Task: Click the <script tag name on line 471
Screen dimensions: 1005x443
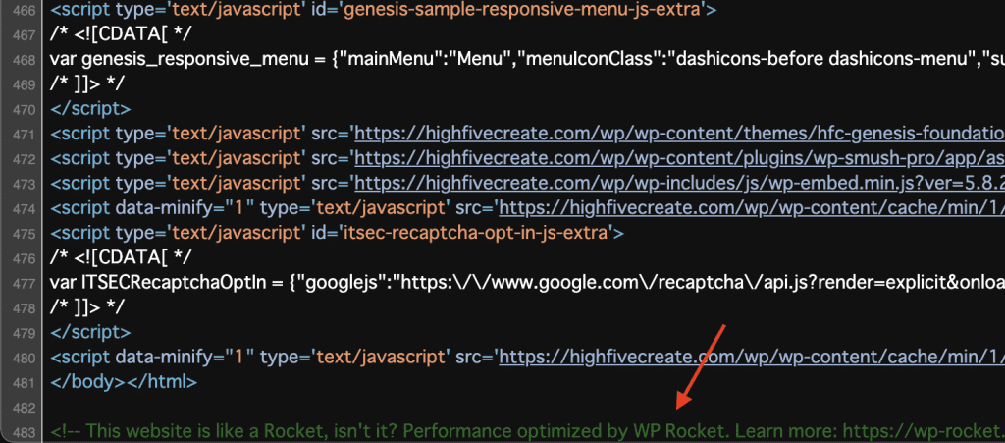Action: coord(80,134)
